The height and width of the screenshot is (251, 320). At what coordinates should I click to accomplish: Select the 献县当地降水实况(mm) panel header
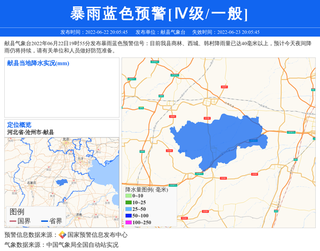(38, 63)
